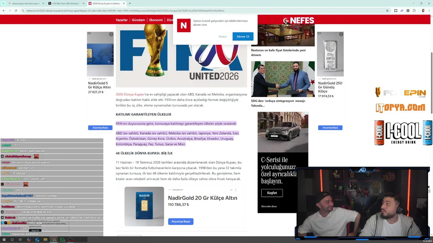Click the red N notification logo
Viewport: 433px width, 243px height.
[184, 25]
